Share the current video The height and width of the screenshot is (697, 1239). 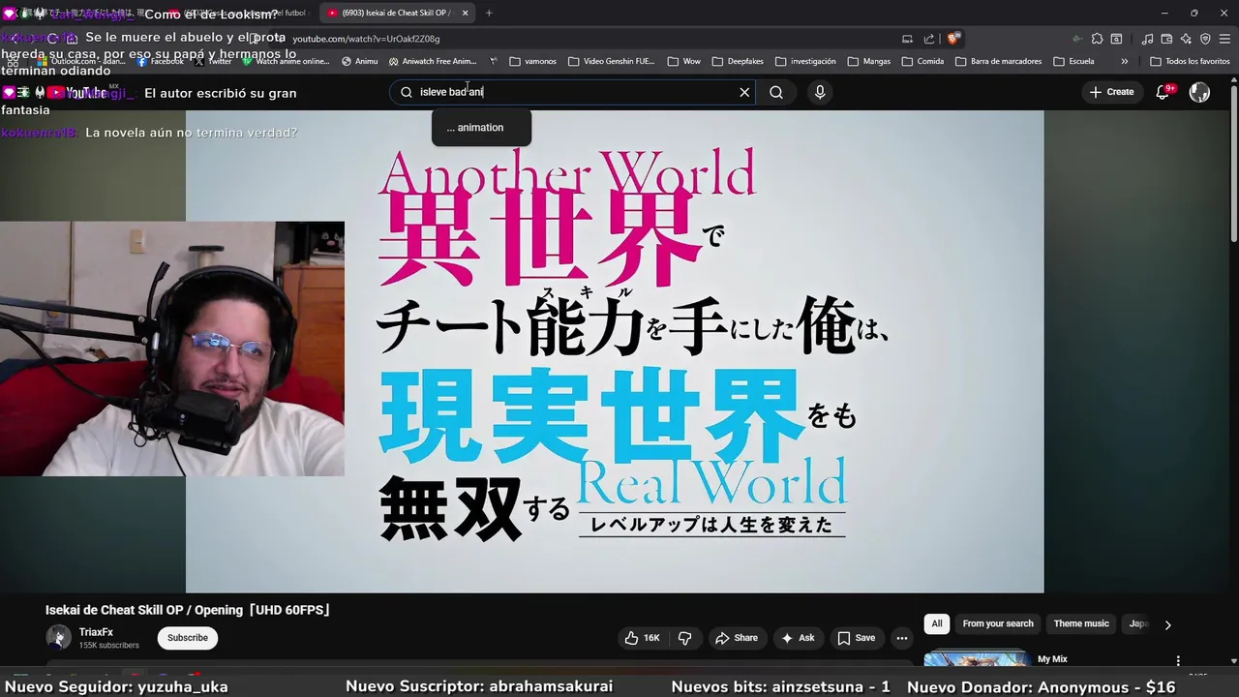737,638
